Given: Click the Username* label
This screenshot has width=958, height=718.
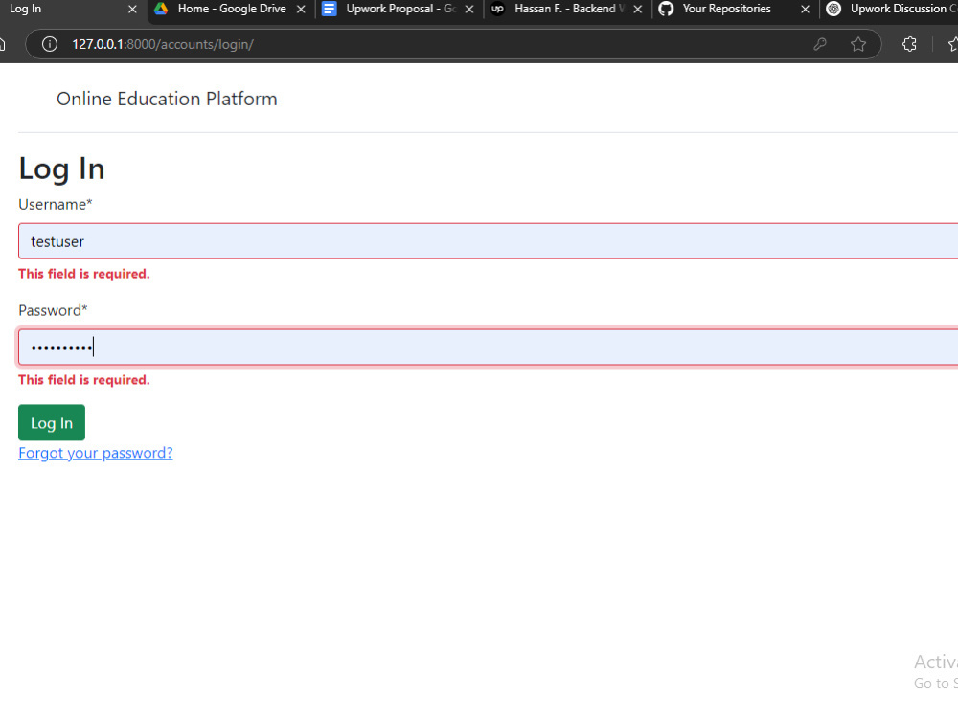Looking at the screenshot, I should tap(55, 205).
